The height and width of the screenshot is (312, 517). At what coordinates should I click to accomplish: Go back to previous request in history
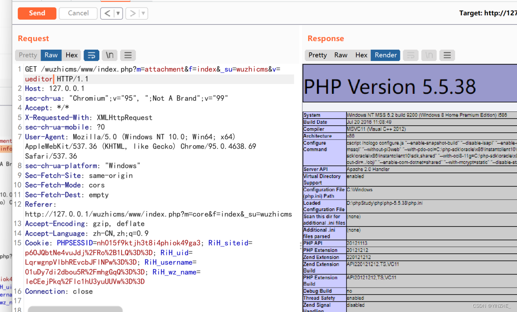(107, 13)
